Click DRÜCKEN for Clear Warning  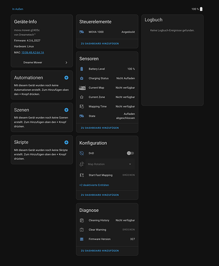coord(128,229)
